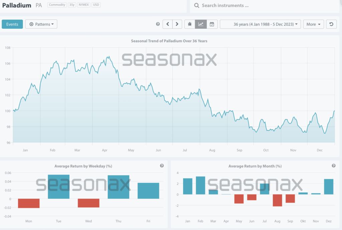
Task: Click the previous arrow navigation button
Action: coord(168,24)
